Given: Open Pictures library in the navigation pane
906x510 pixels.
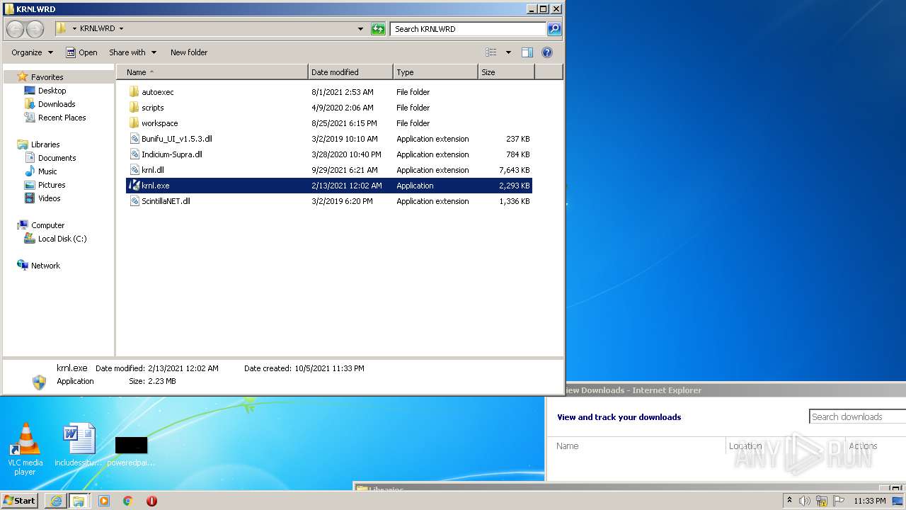Looking at the screenshot, I should pos(52,185).
